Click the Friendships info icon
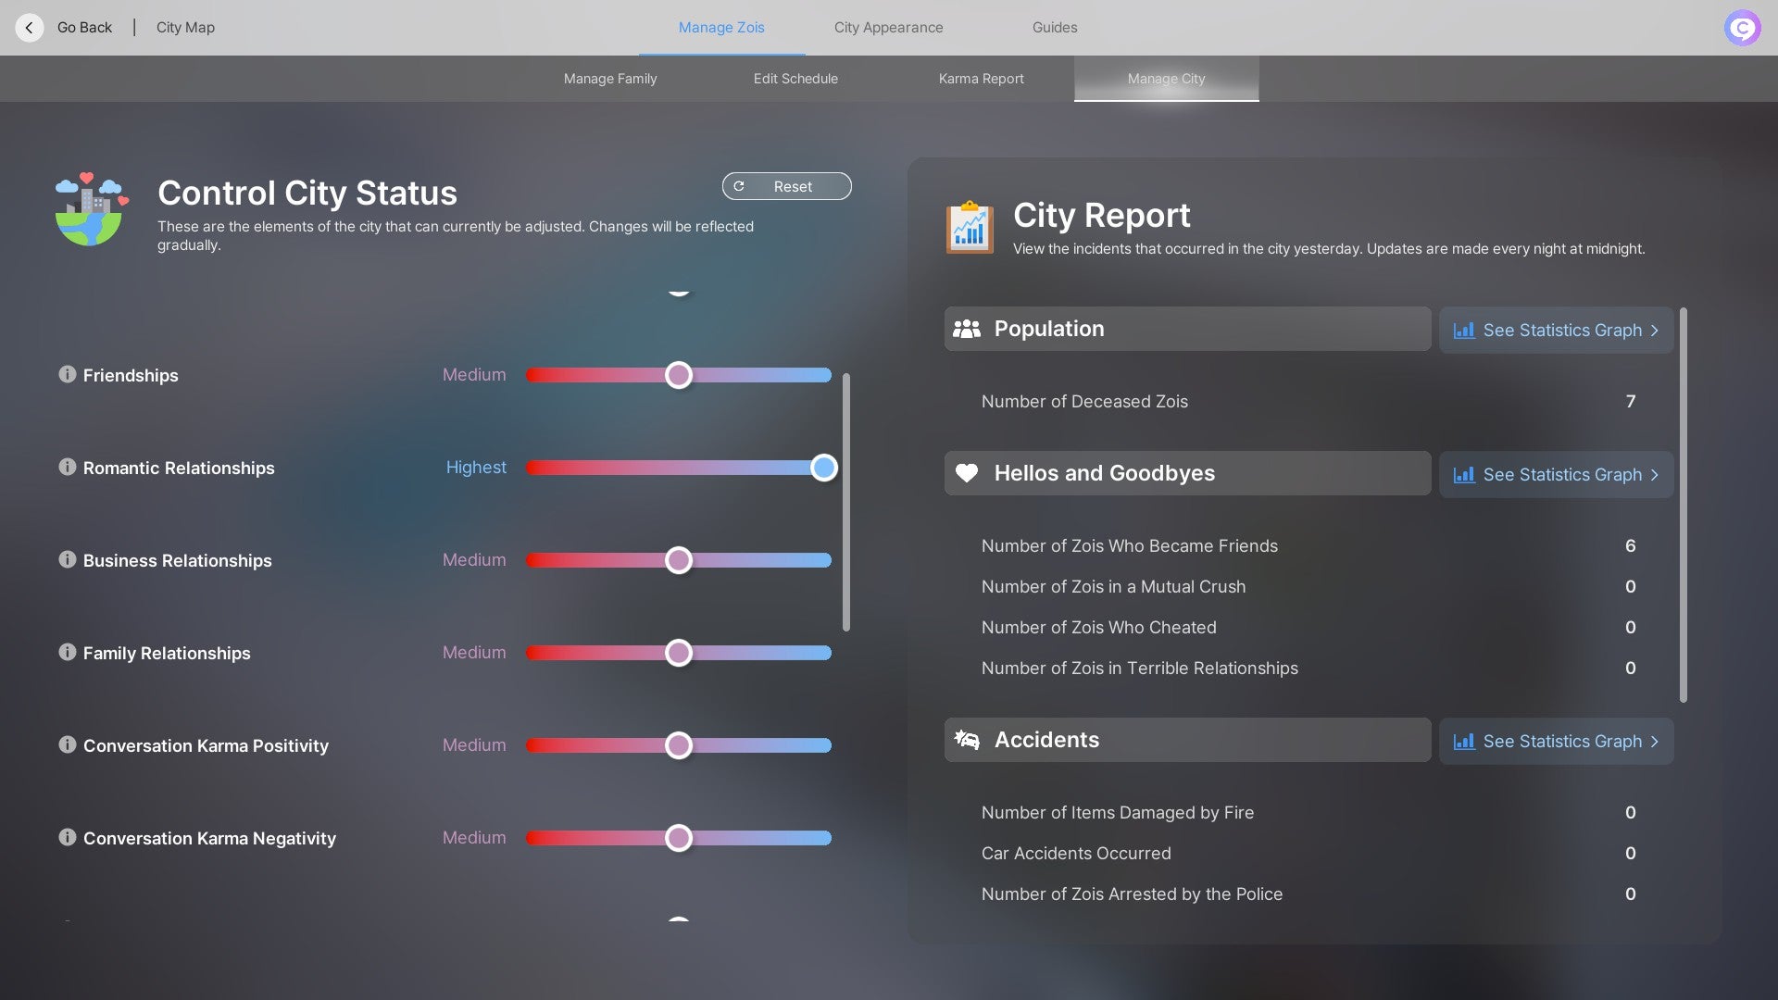 [67, 374]
